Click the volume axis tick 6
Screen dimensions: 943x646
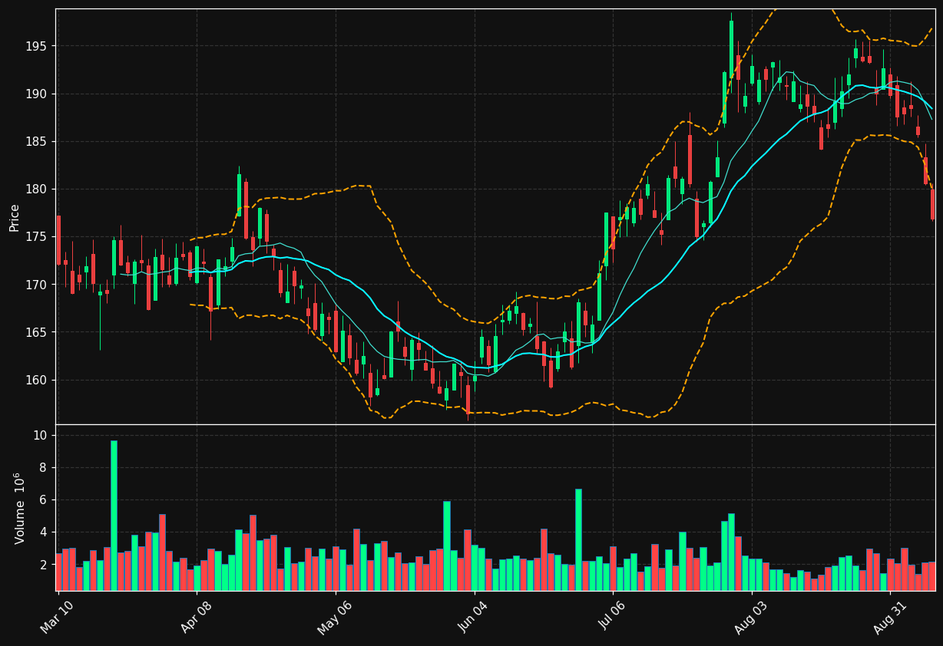pyautogui.click(x=45, y=499)
